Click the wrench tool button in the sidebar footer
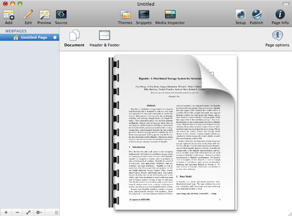The image size is (292, 216). [28, 212]
